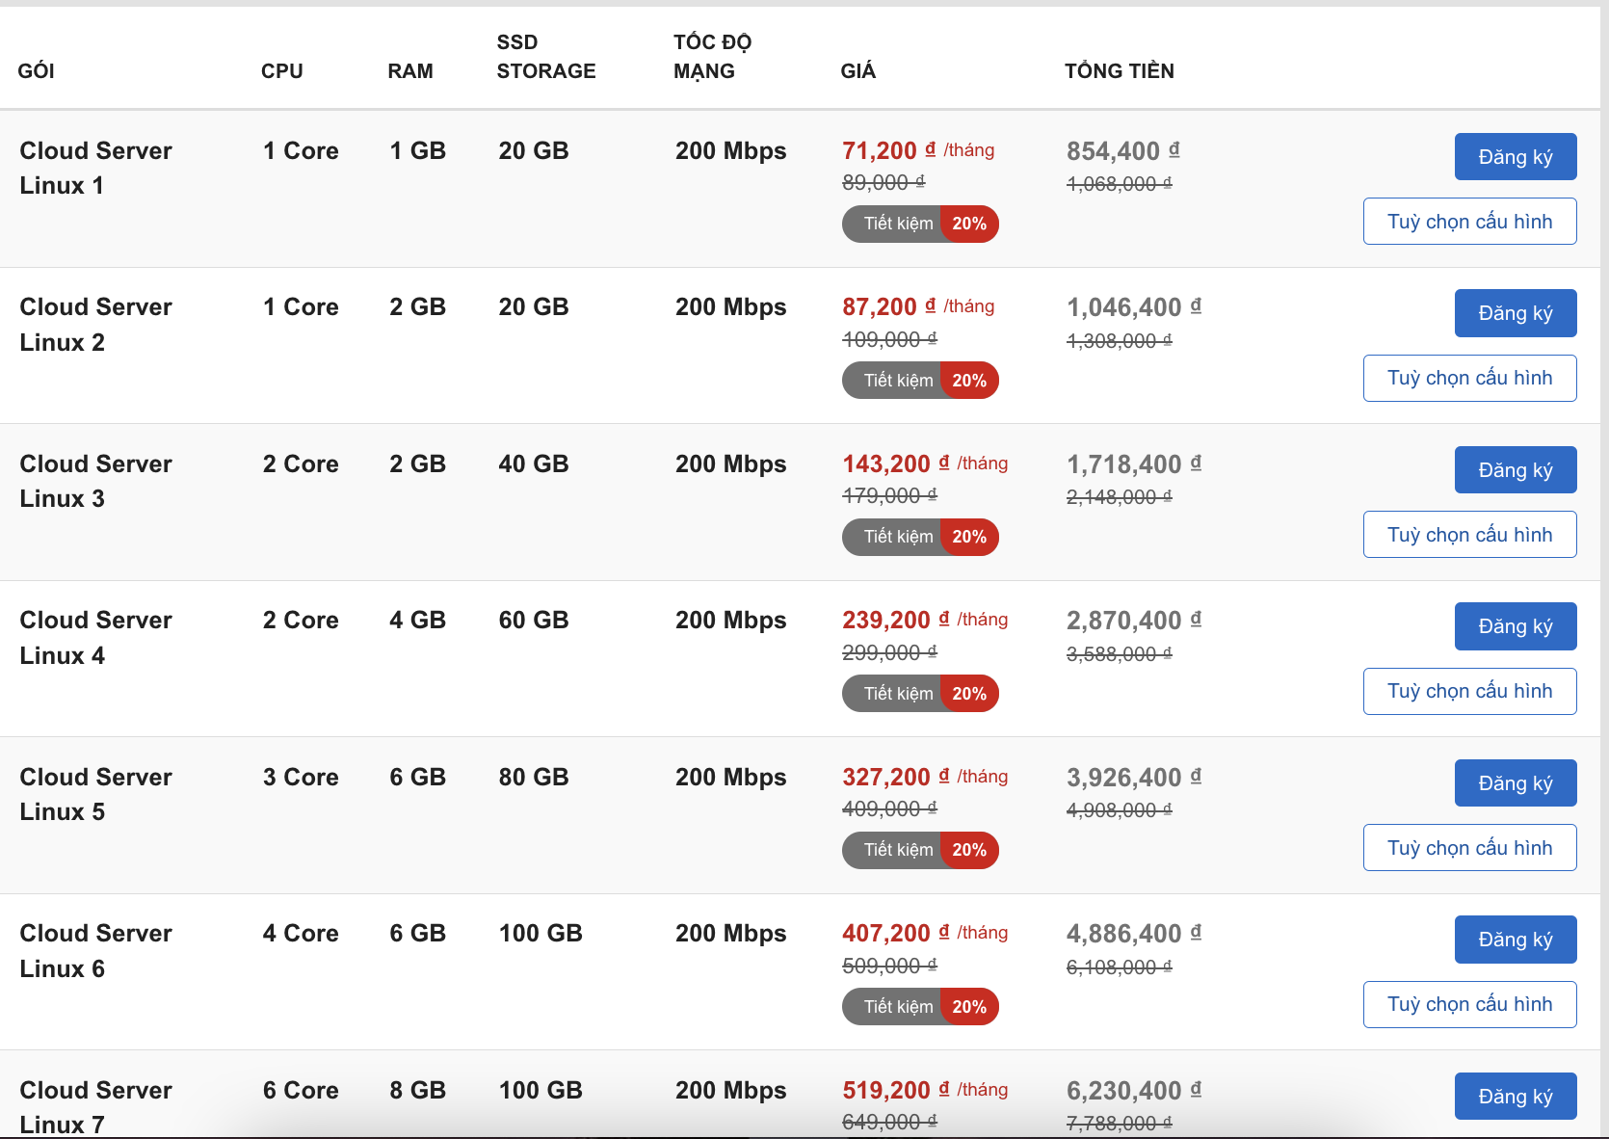The image size is (1609, 1139).
Task: Select the 6 Core CPU value
Action: coord(301,1091)
